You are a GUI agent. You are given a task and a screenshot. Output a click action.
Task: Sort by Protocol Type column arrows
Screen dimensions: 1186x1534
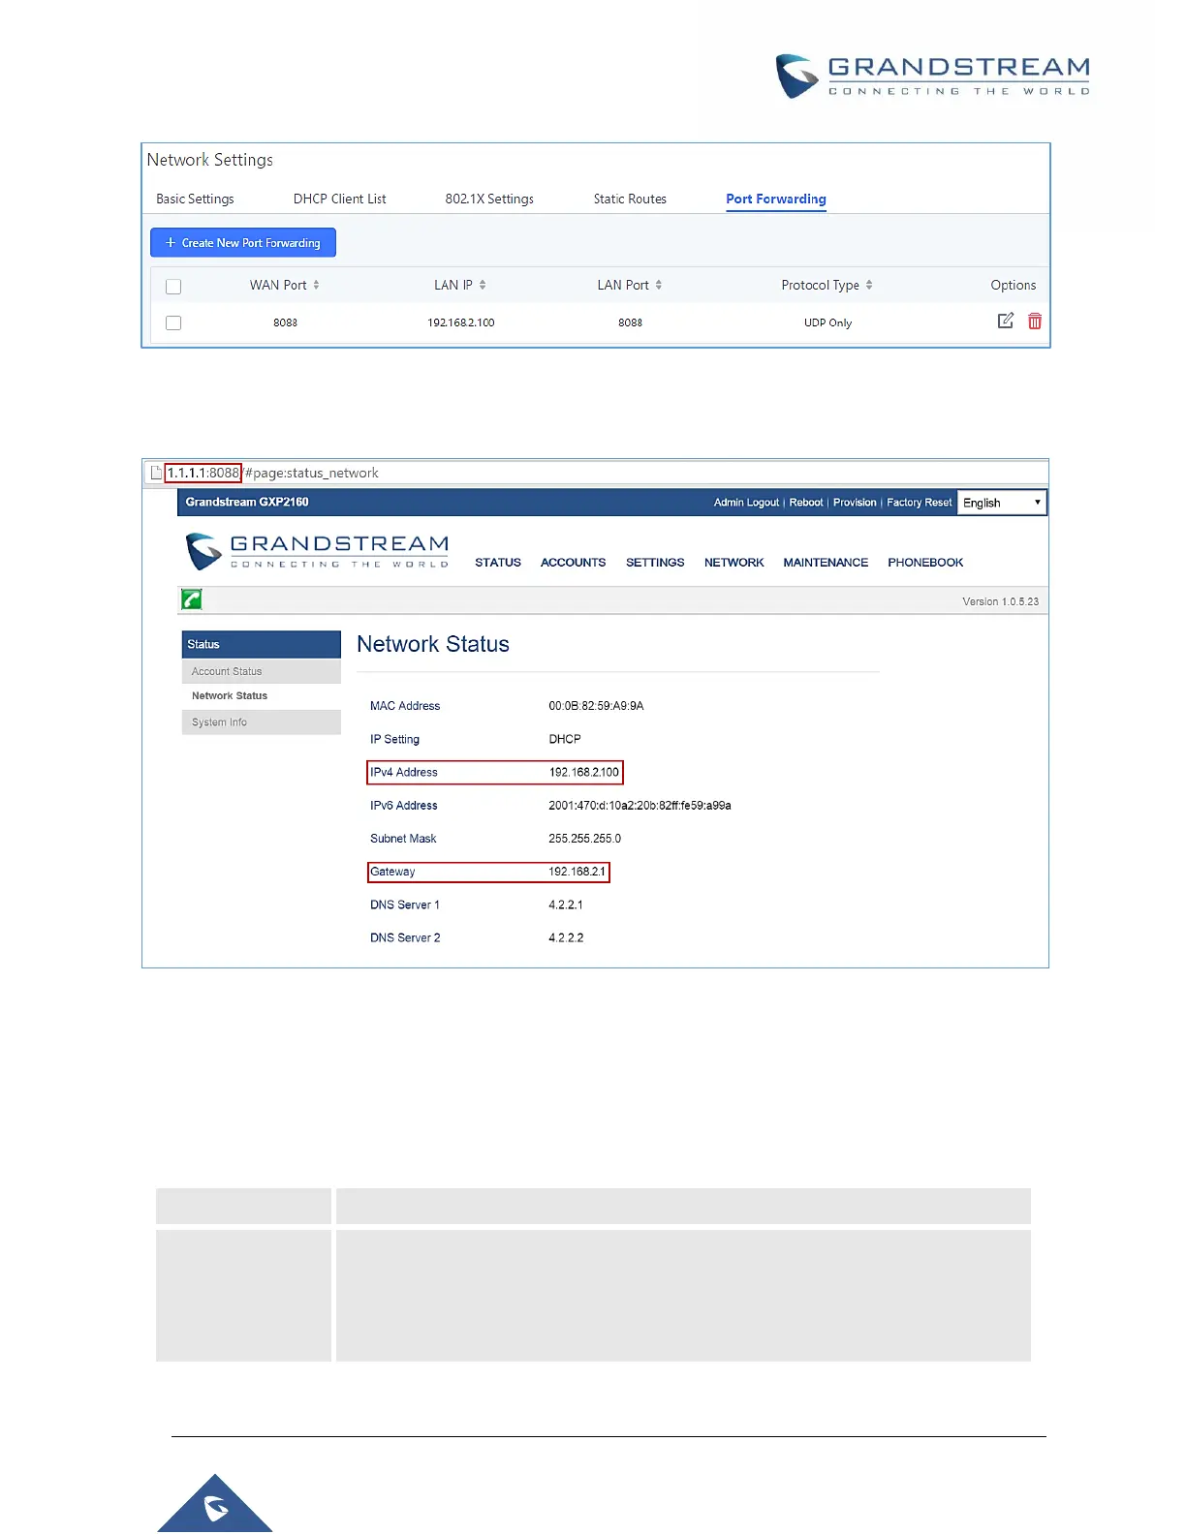[869, 285]
